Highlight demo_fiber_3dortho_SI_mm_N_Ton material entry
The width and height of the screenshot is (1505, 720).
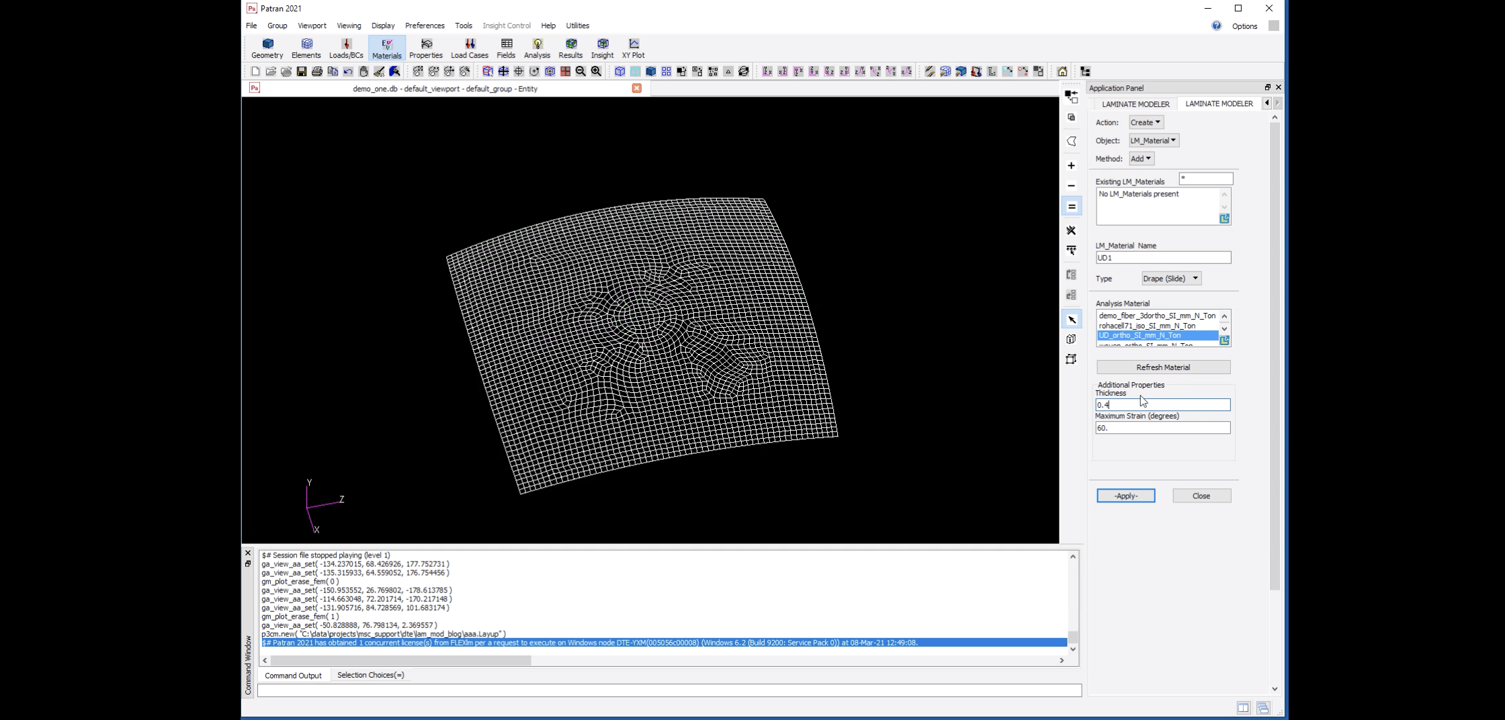(1156, 315)
